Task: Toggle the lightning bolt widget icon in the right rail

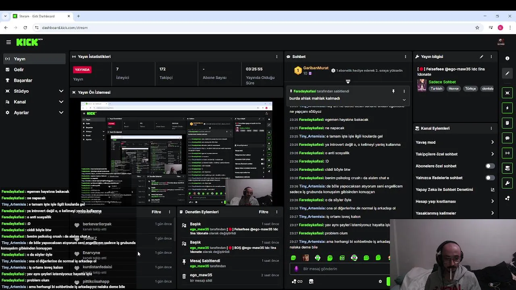Action: pos(507,108)
